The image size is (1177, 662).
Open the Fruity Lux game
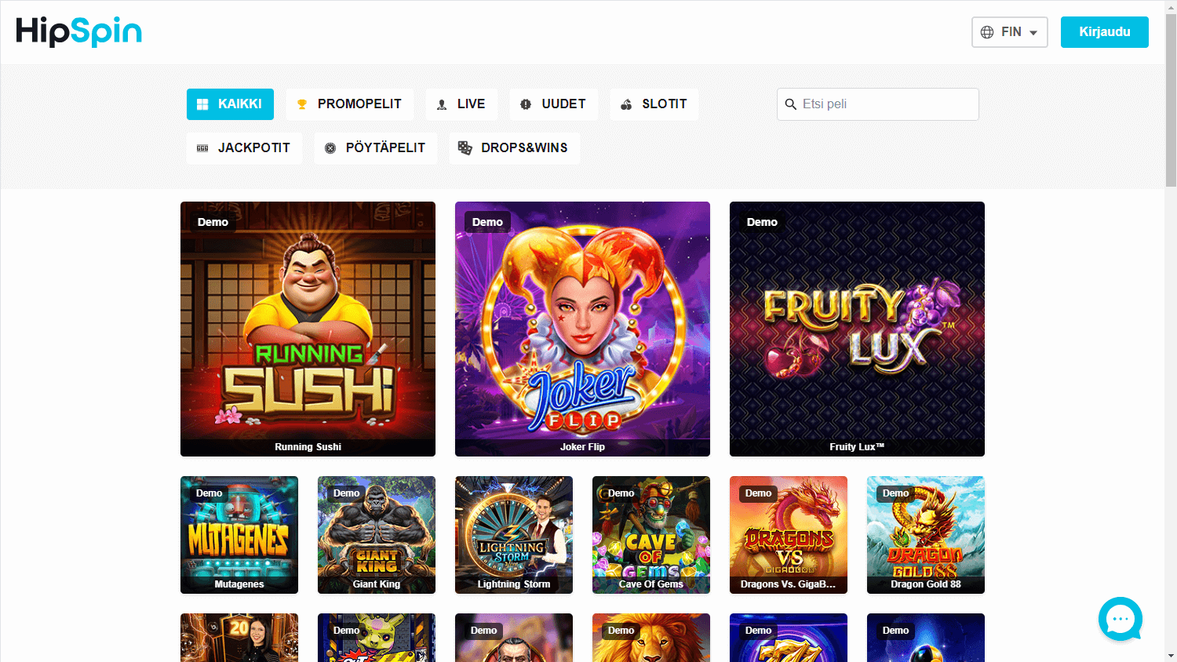click(857, 329)
